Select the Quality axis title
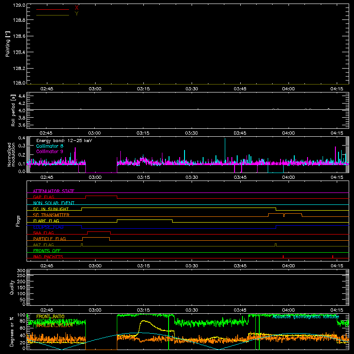354x354 pixels. (12, 287)
